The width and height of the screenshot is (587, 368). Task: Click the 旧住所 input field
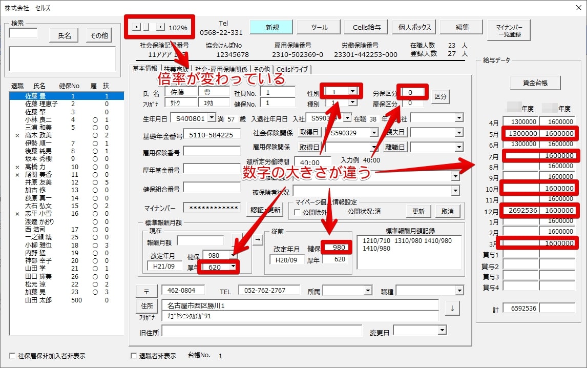pos(262,331)
